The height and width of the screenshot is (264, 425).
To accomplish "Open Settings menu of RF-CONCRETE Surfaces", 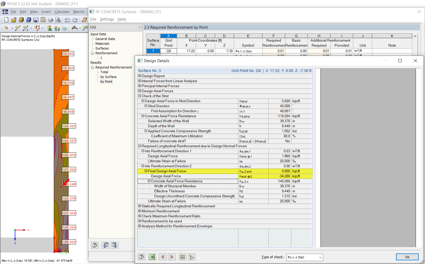I will [x=107, y=19].
